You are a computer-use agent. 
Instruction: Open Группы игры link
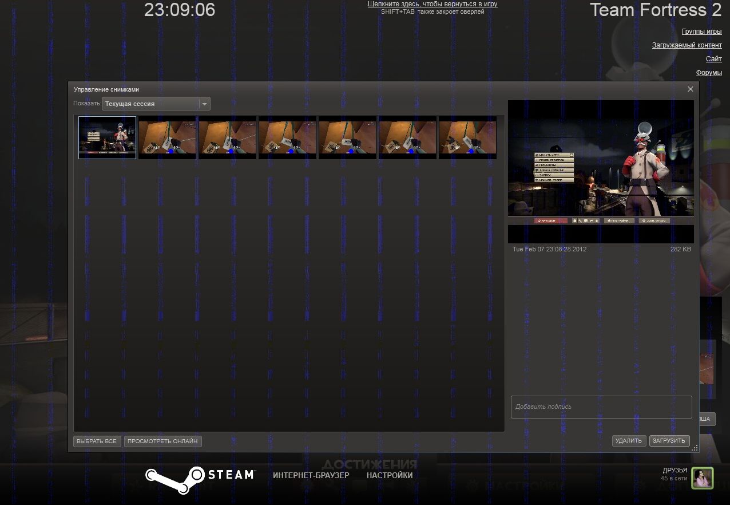[702, 31]
